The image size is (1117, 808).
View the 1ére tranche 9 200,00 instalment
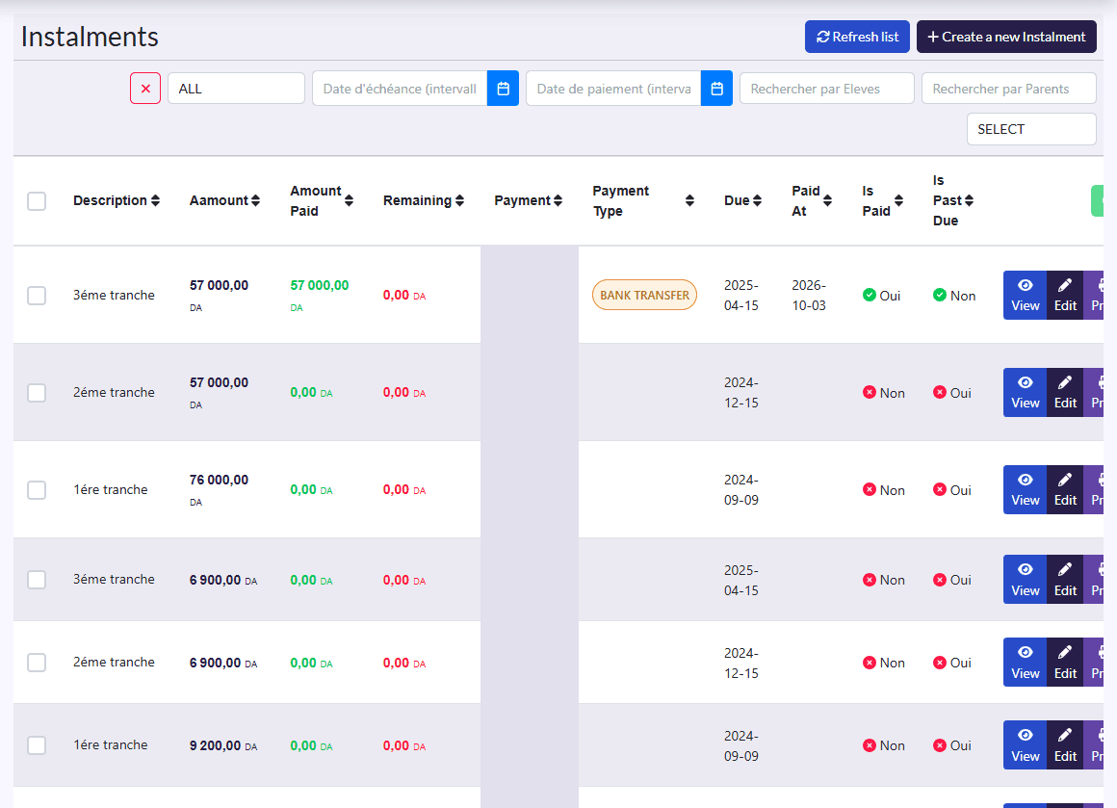1026,745
